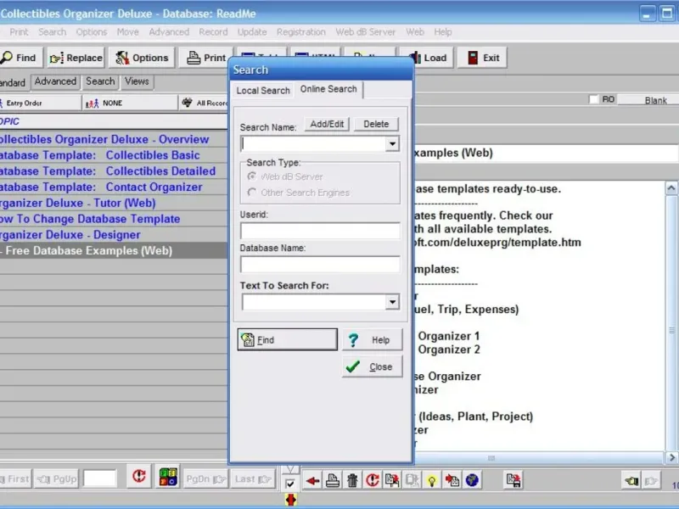Click the trash can delete icon

click(x=352, y=480)
